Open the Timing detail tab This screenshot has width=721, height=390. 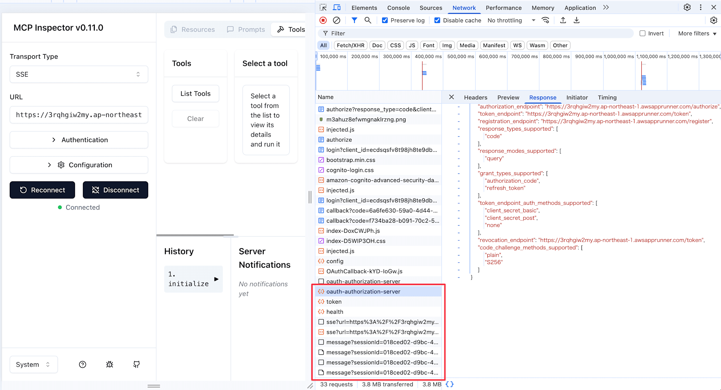click(x=607, y=97)
